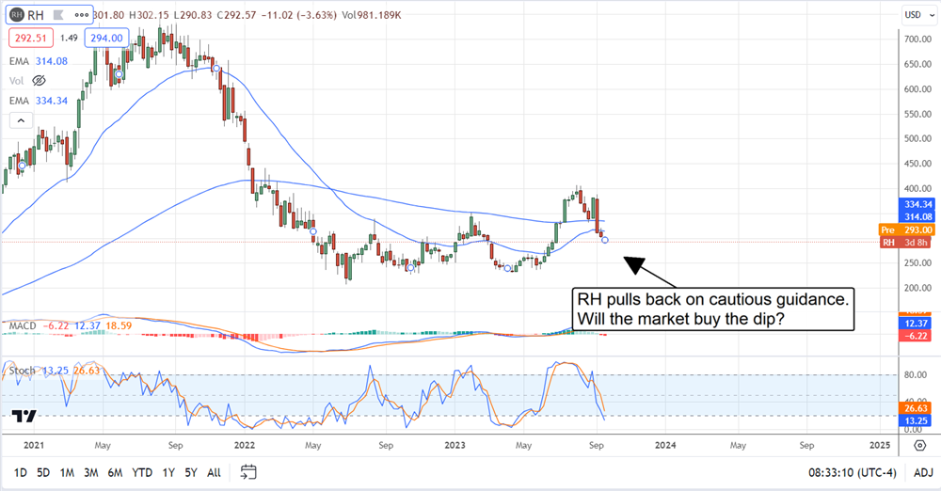Click the flag icon beside RH

58,15
